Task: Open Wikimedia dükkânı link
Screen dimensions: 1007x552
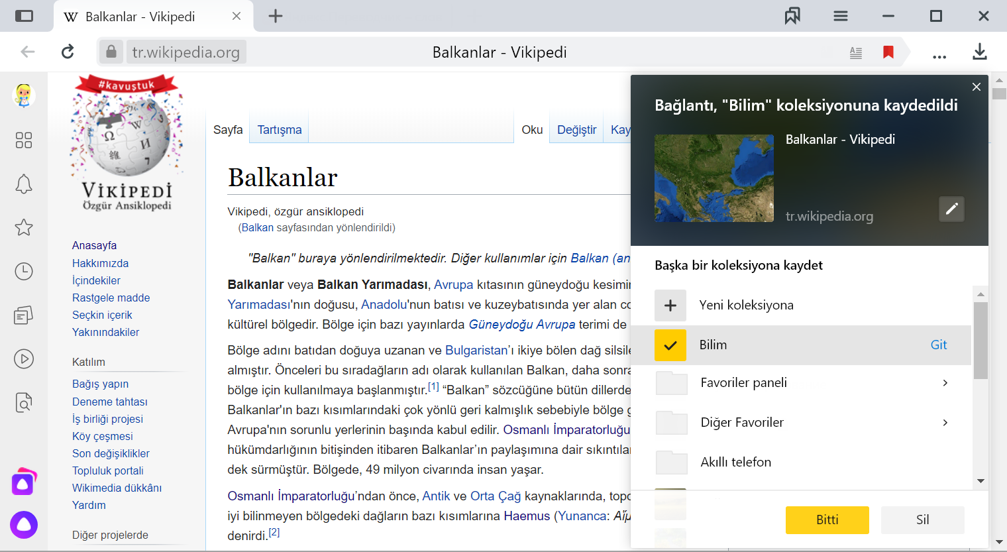Action: click(x=117, y=488)
